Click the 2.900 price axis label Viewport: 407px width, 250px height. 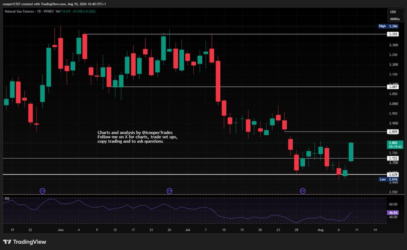point(393,123)
